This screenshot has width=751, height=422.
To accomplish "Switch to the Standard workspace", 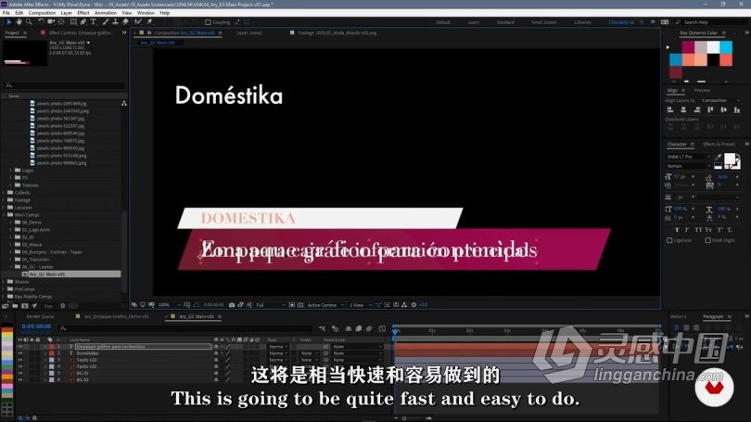I will point(505,22).
